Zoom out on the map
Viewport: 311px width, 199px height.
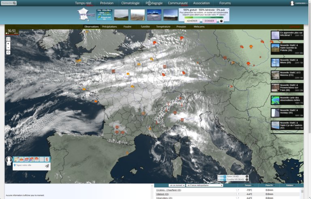8,47
